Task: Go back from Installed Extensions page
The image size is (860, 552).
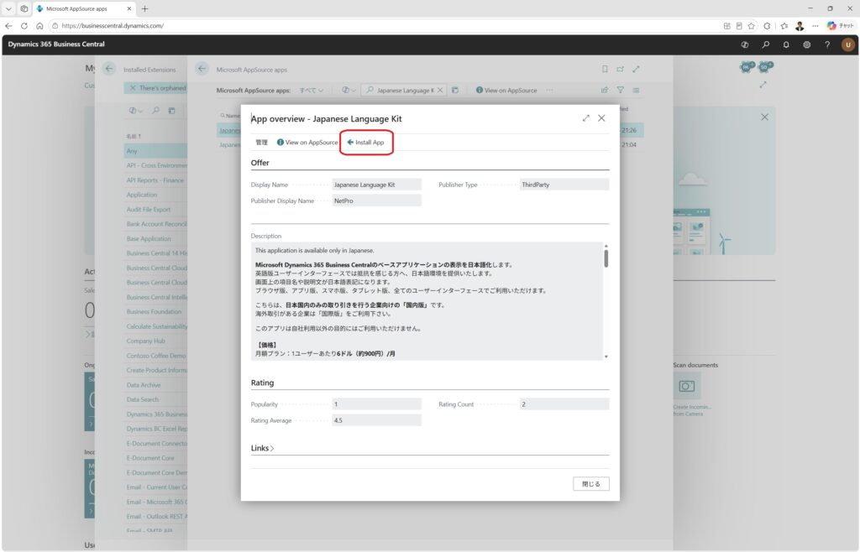Action: click(109, 69)
